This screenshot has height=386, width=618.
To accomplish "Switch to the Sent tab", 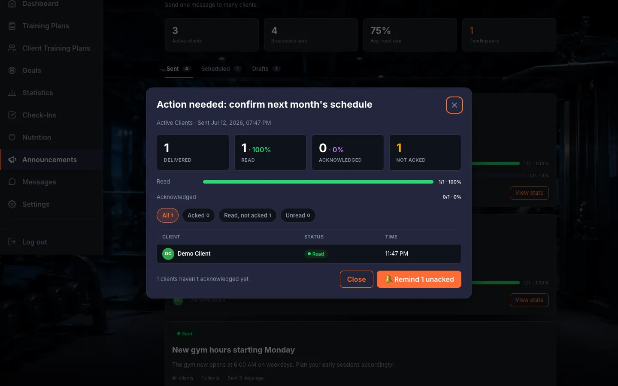I will point(178,69).
